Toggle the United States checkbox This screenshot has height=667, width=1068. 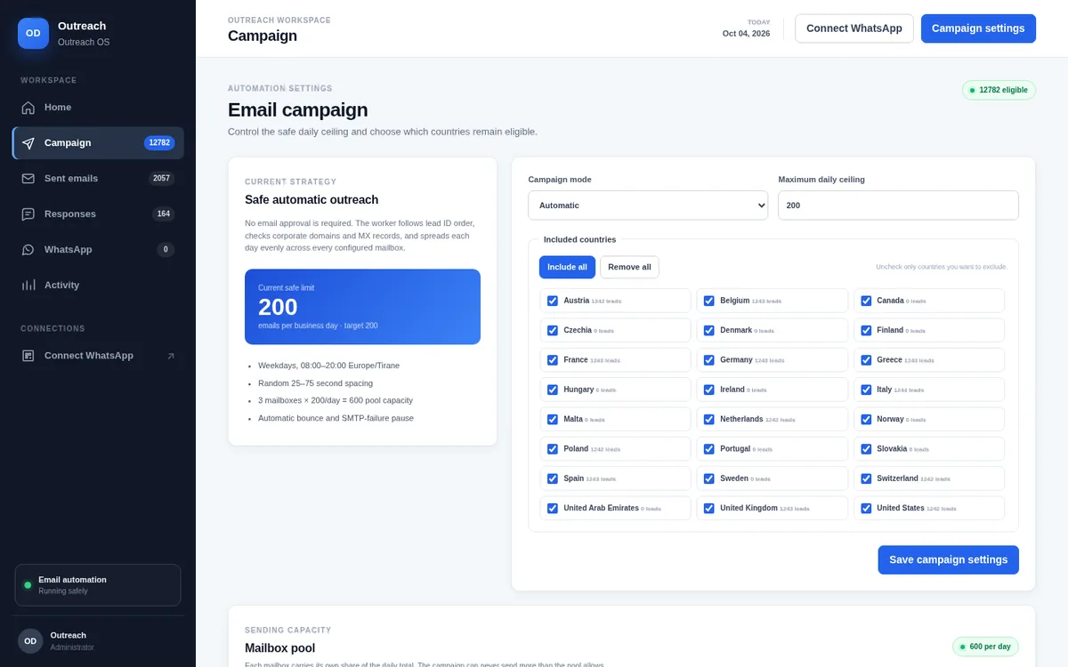866,508
